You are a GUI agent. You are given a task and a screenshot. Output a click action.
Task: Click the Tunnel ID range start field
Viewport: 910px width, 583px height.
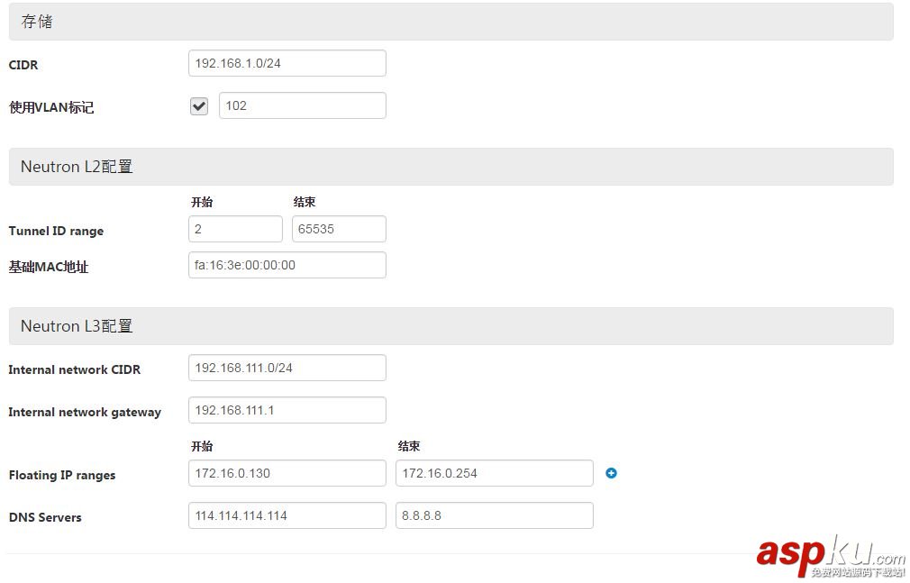pyautogui.click(x=235, y=230)
